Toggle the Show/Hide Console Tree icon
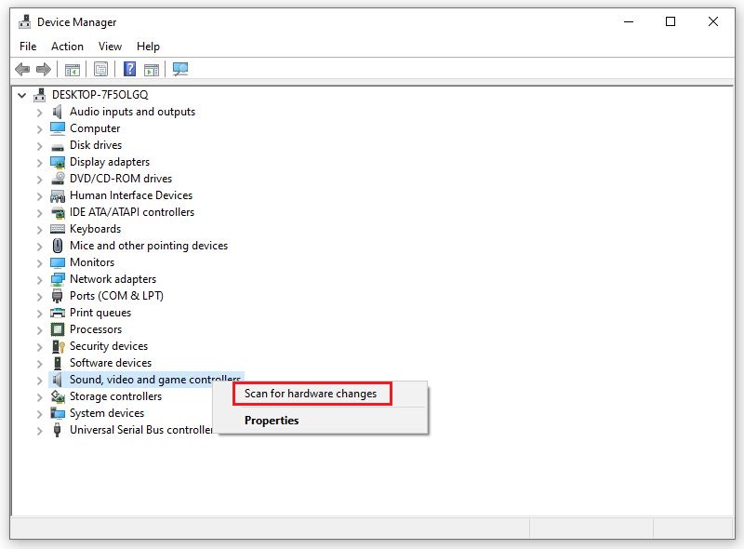 tap(72, 69)
